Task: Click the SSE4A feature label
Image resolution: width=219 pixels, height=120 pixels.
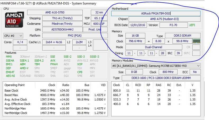Action: pos(10,61)
